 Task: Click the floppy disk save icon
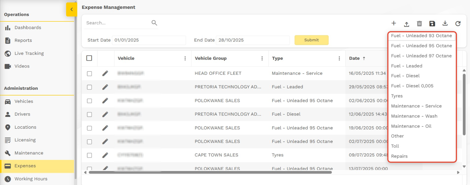click(432, 24)
